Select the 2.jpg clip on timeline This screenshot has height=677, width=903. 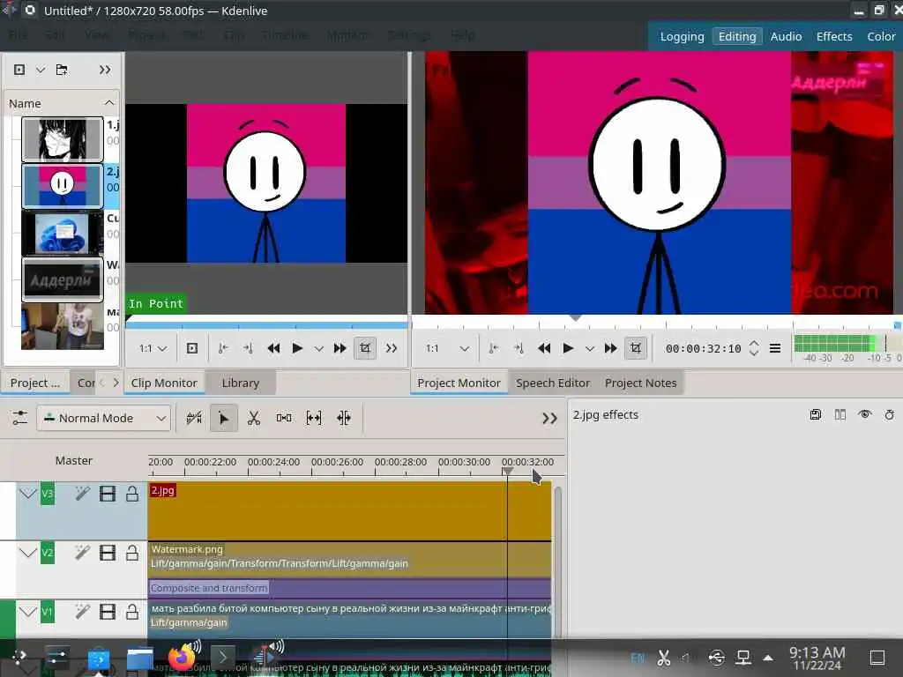coord(349,511)
